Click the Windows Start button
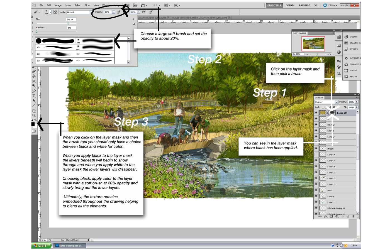 coord(41,246)
